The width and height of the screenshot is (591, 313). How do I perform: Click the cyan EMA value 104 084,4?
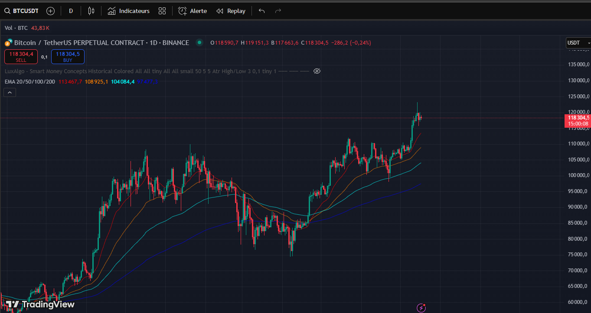coord(123,81)
